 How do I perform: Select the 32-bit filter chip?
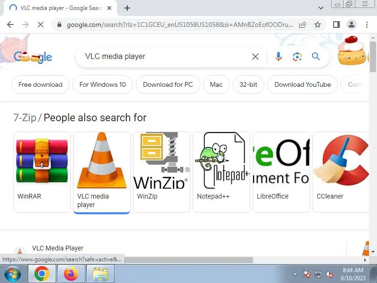pos(248,85)
